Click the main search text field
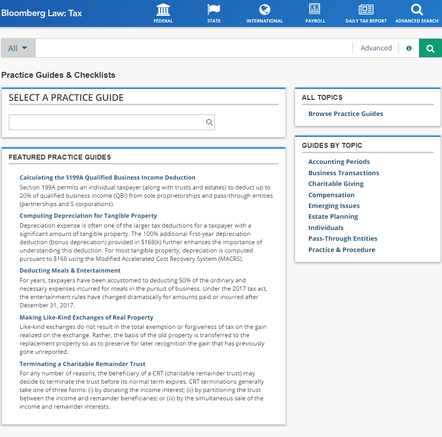The image size is (442, 437). click(193, 48)
